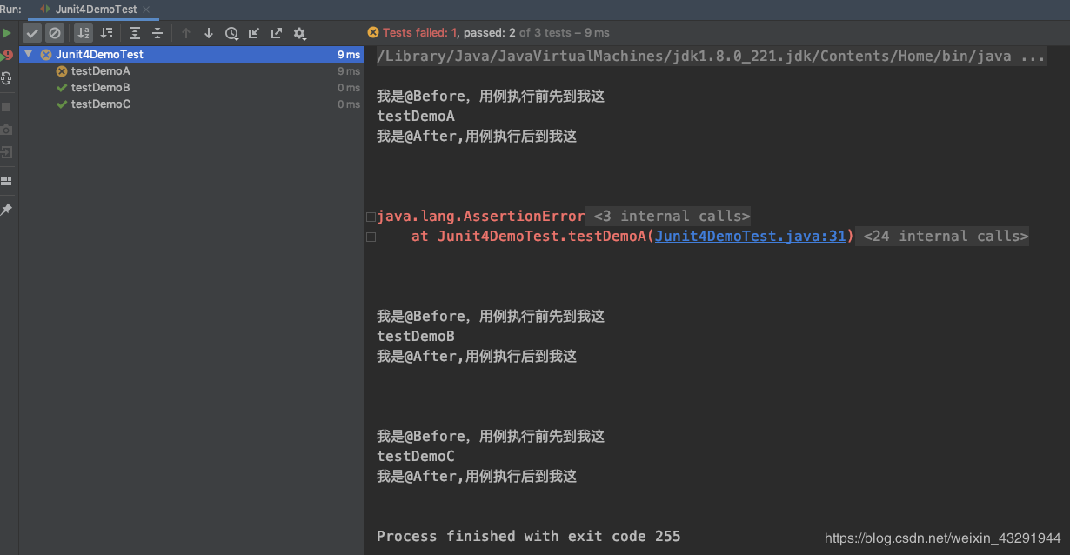Screen dimensions: 1070x555
Task: Open Junit4DemoTest.java:31 link
Action: [x=751, y=236]
